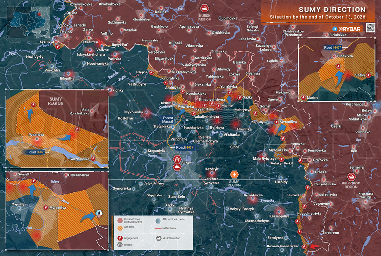The width and height of the screenshot is (381, 256).
Task: Click the Russian forces territorial control swatch
Action: 120,221
